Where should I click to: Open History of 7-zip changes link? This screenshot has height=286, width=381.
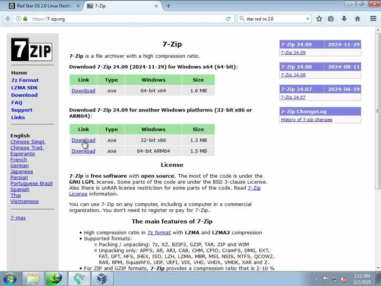click(307, 120)
